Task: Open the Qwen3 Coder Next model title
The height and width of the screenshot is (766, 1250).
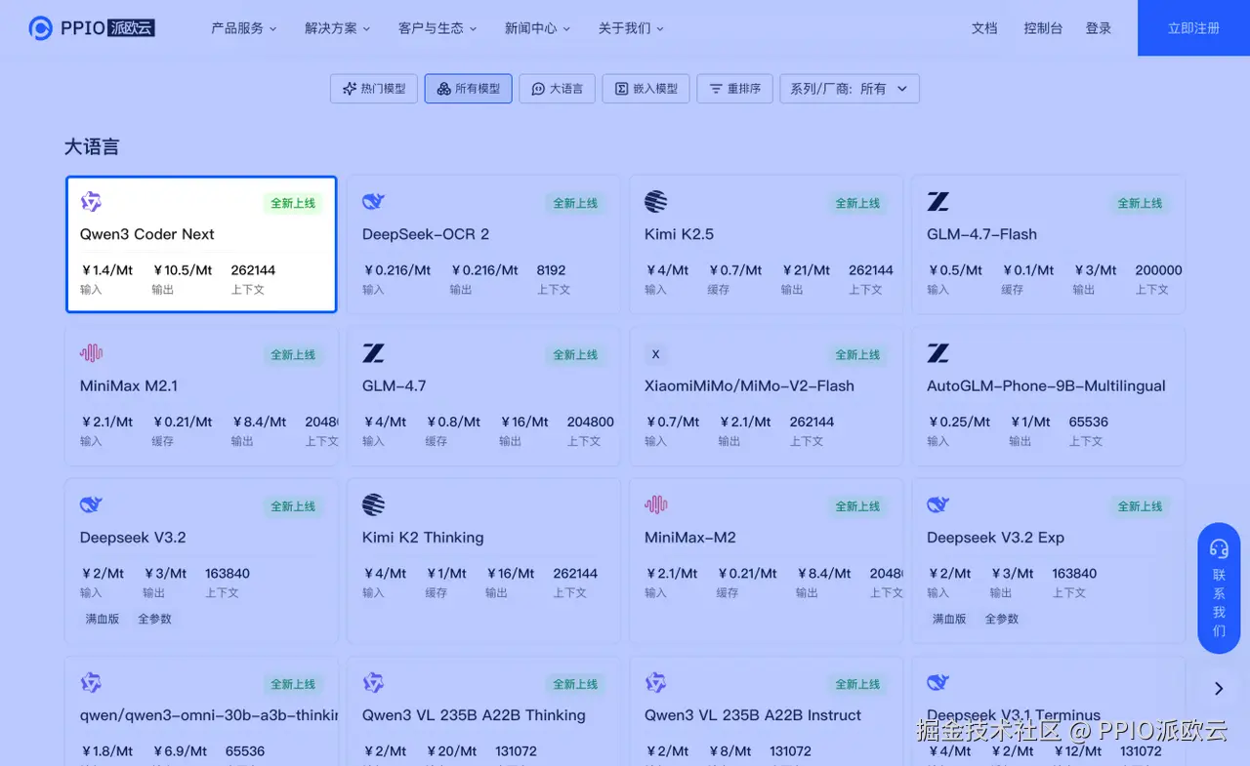Action: click(x=147, y=234)
